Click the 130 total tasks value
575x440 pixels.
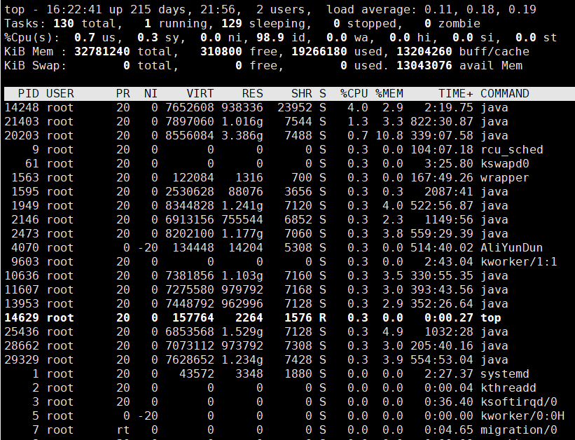click(x=64, y=24)
